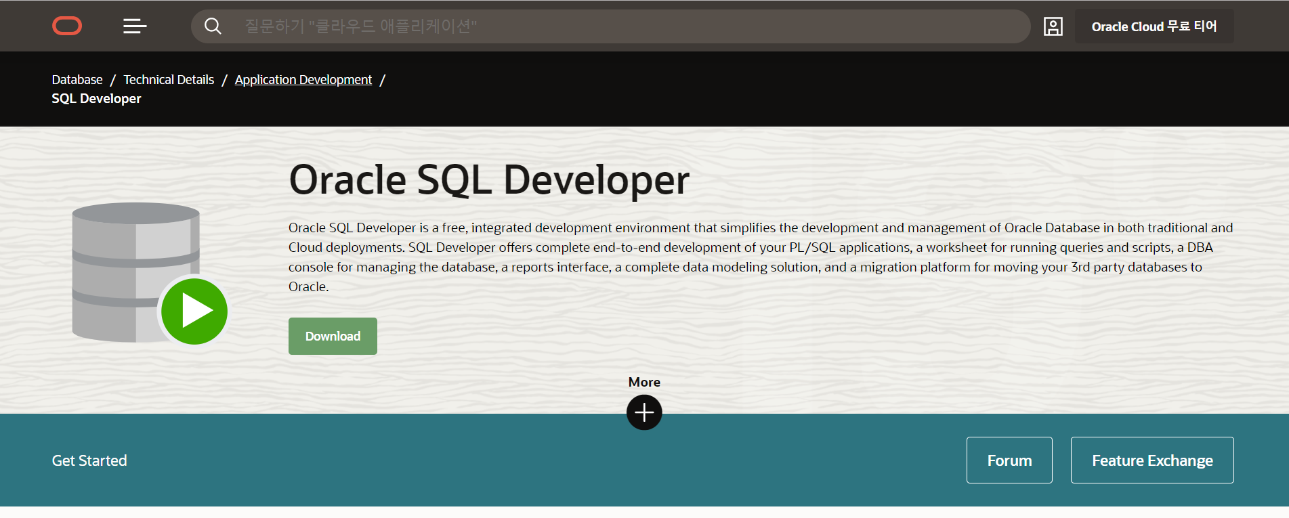This screenshot has height=518, width=1289.
Task: Open the Database breadcrumb link
Action: (77, 80)
